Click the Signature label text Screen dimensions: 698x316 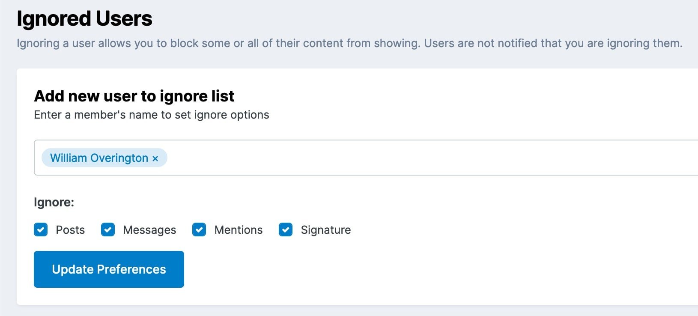(326, 230)
